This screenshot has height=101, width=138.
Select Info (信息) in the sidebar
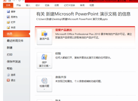click(16, 34)
